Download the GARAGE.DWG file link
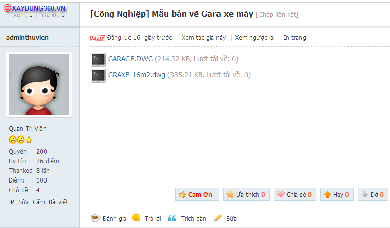Image resolution: width=390 pixels, height=228 pixels. (131, 59)
